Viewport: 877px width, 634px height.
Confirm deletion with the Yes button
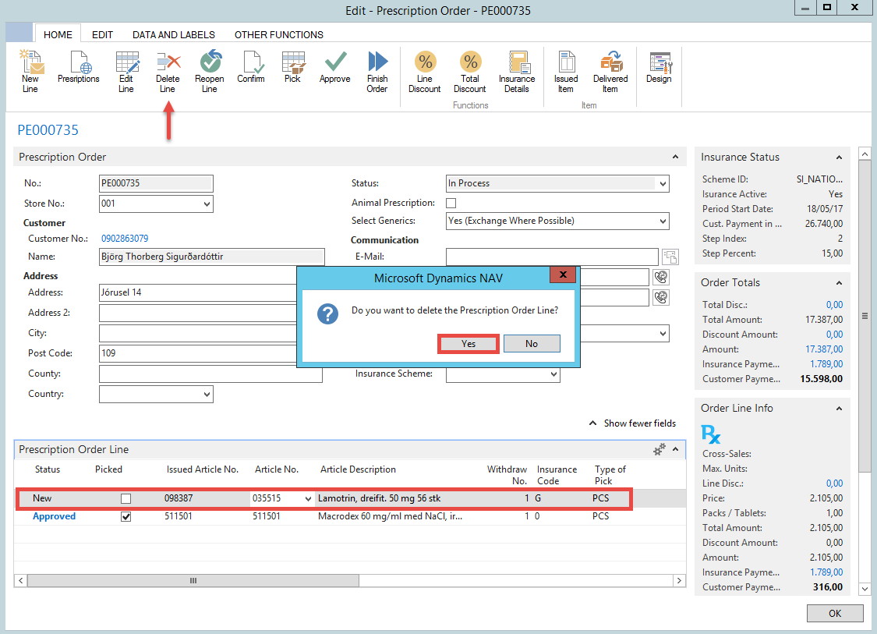tap(469, 344)
